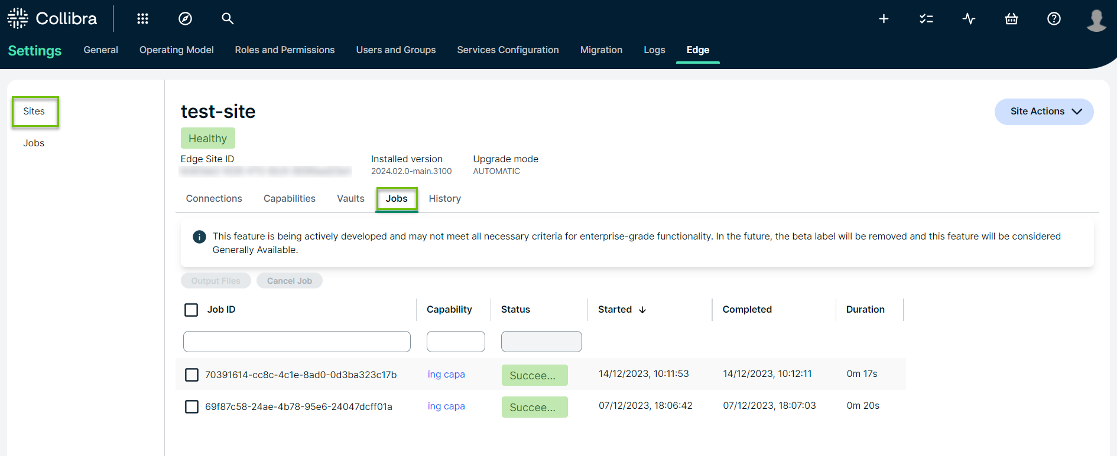This screenshot has height=456, width=1117.
Task: Open the tasks checklist icon
Action: tap(926, 19)
